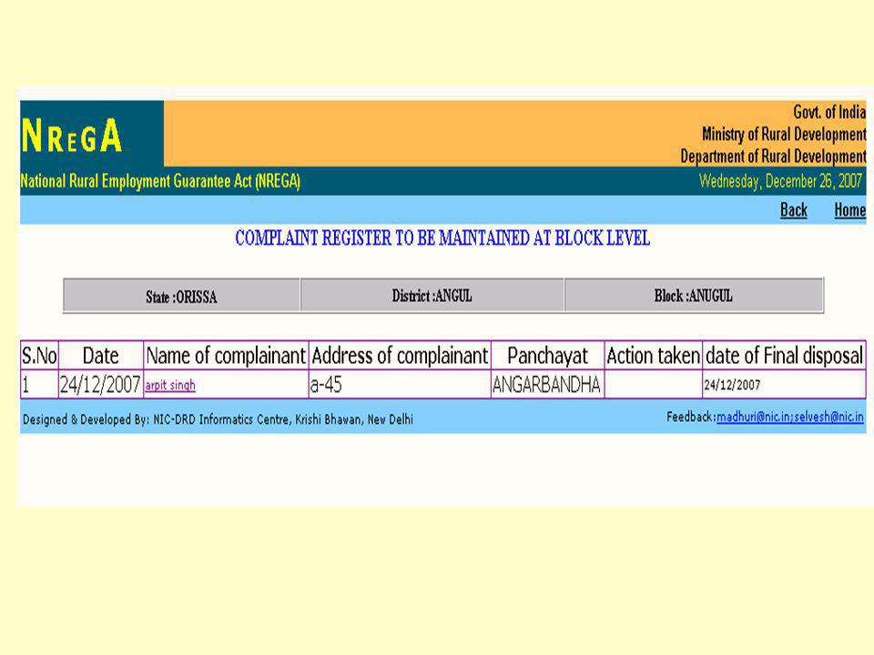This screenshot has width=874, height=655.
Task: Select address cell a-45
Action: [x=400, y=384]
